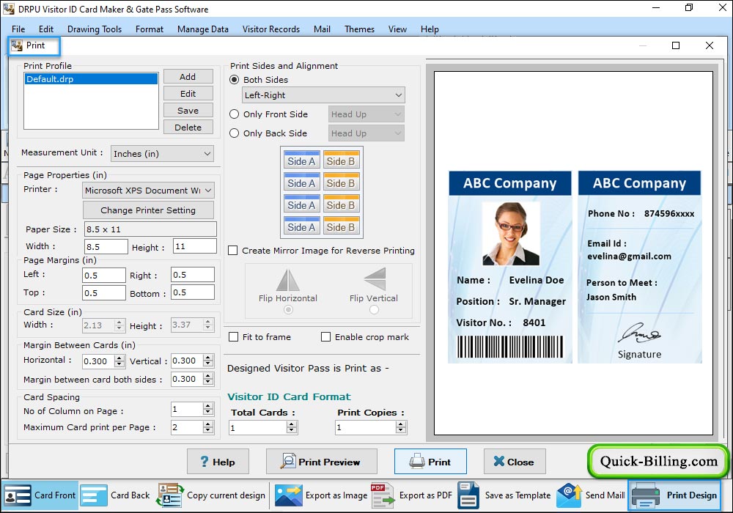Open the Visitor Records menu
This screenshot has height=513, width=733.
271,29
